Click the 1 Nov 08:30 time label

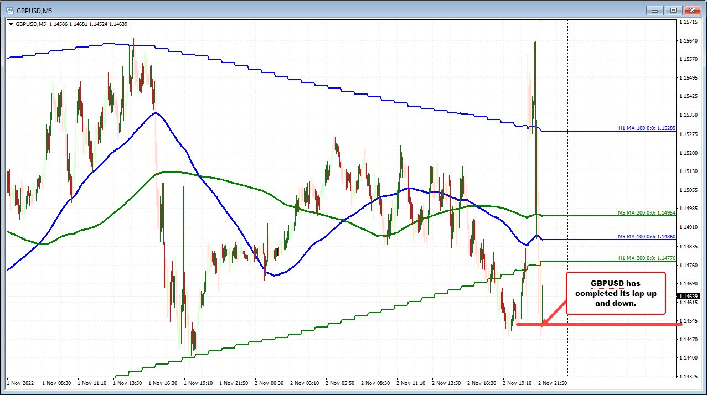pyautogui.click(x=57, y=382)
